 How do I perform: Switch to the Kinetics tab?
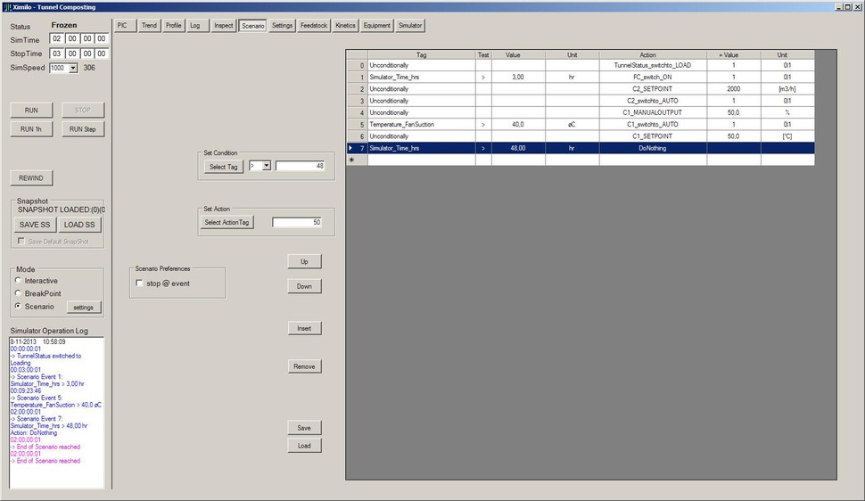pos(345,25)
